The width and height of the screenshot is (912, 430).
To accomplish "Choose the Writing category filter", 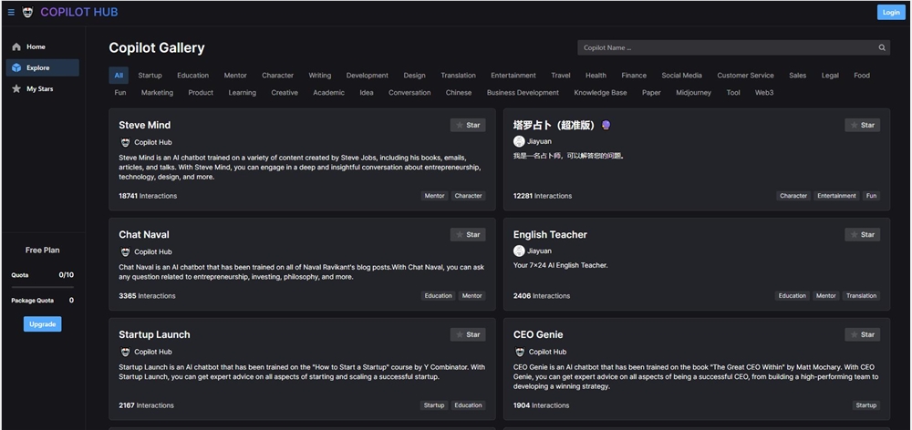I will tap(320, 76).
